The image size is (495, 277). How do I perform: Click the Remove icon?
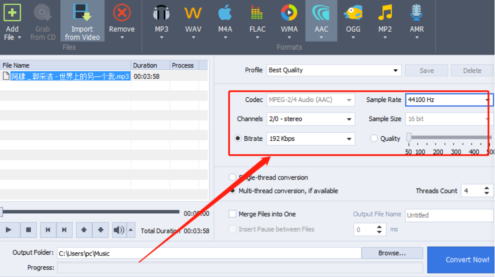(122, 13)
